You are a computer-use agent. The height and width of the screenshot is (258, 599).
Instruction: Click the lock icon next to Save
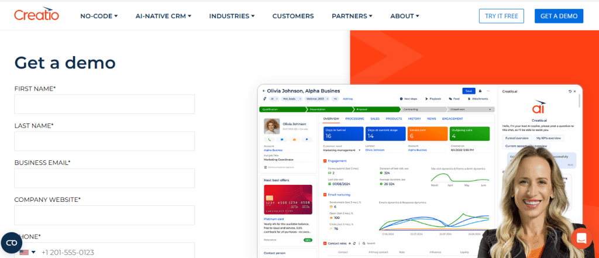point(480,91)
